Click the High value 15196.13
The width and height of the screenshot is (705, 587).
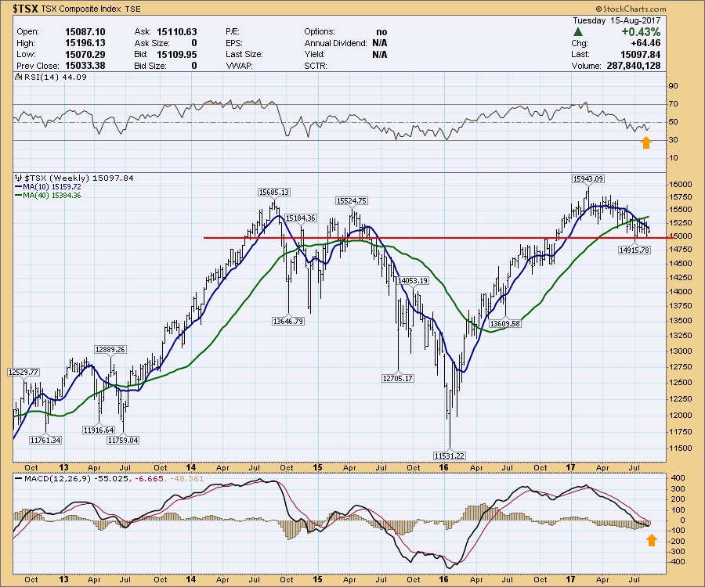click(x=85, y=43)
